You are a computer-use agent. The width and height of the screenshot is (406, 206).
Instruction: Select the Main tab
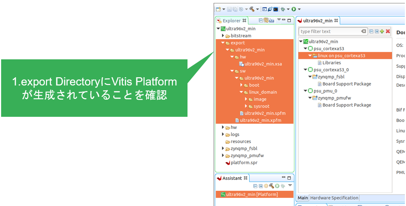pyautogui.click(x=303, y=198)
